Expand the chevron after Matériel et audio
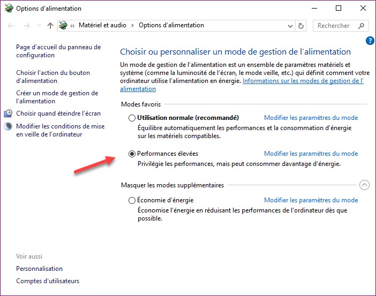Viewport: 376px width, 296px height. [x=132, y=26]
